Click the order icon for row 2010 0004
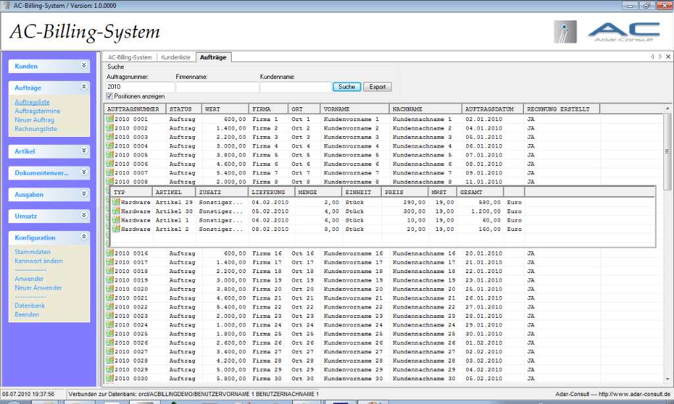This screenshot has height=404, width=674. click(110, 145)
